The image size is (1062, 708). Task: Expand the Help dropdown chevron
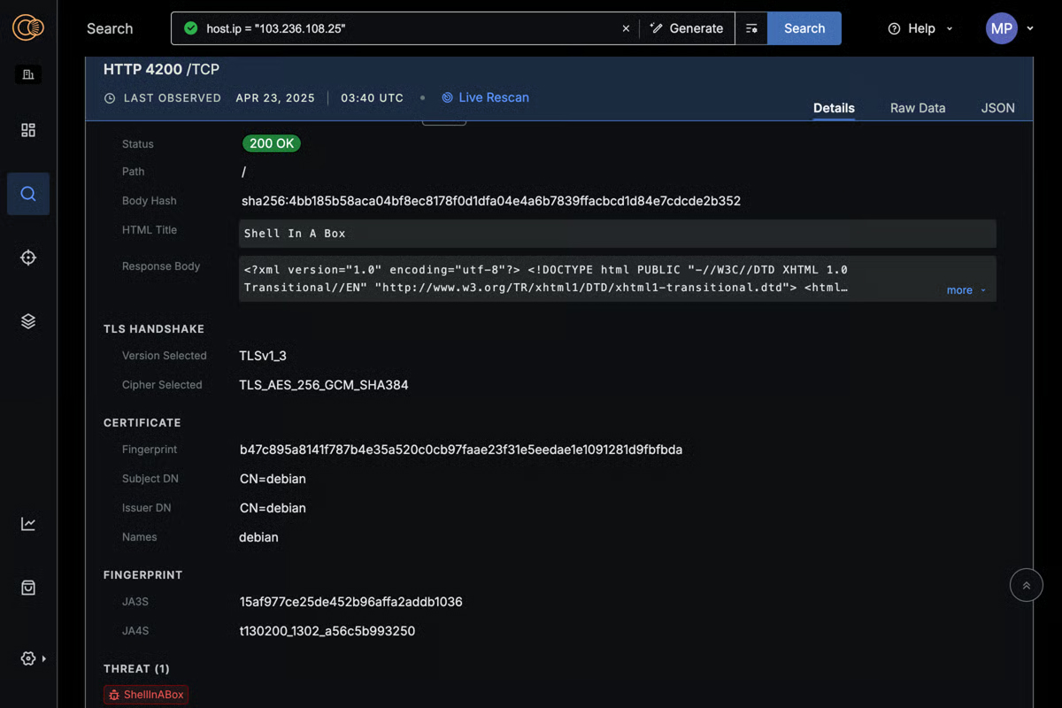[949, 28]
